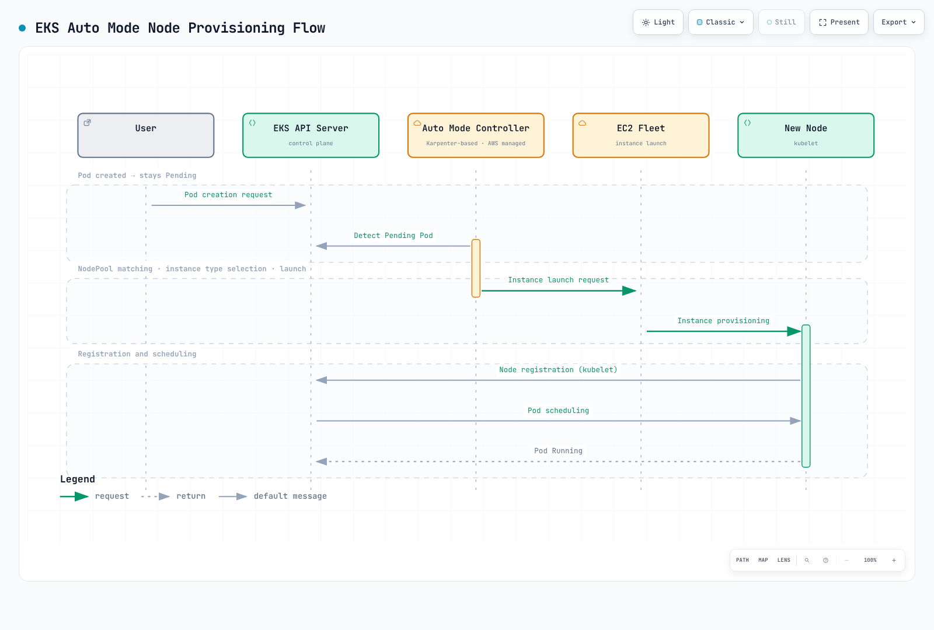Toggle the Light theme button
This screenshot has width=934, height=630.
pyautogui.click(x=658, y=22)
